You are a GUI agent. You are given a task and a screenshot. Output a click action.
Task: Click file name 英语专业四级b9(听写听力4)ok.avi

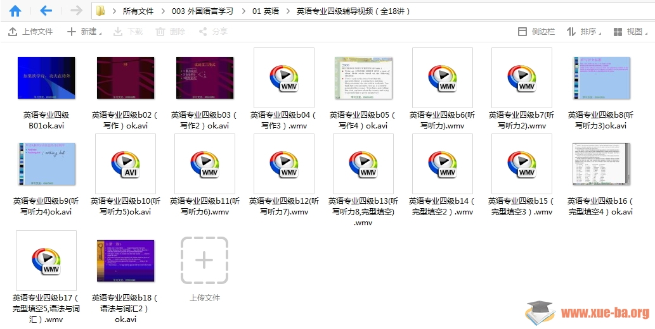46,206
